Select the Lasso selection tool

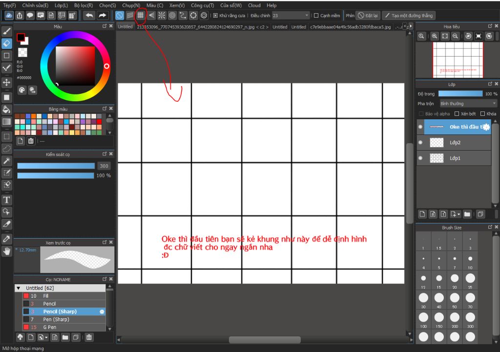(7, 149)
